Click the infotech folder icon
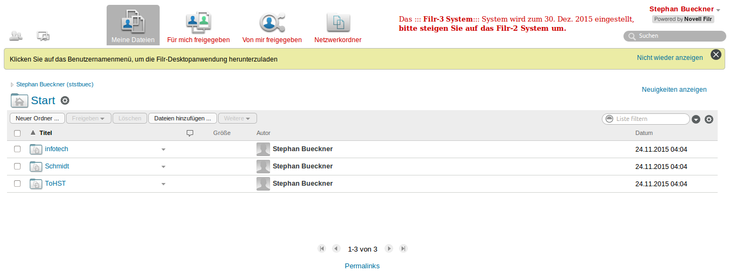The width and height of the screenshot is (729, 271). click(36, 149)
